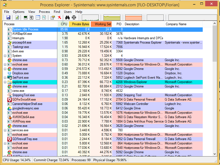Open the View menu
Viewport: 220px width, 165px height.
pyautogui.click(x=32, y=12)
